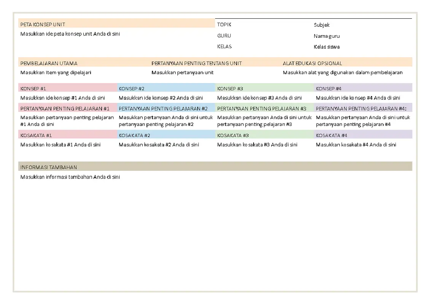Select 'Masukkan ide konsep #4' placeholder
This screenshot has width=431, height=305.
[358, 98]
